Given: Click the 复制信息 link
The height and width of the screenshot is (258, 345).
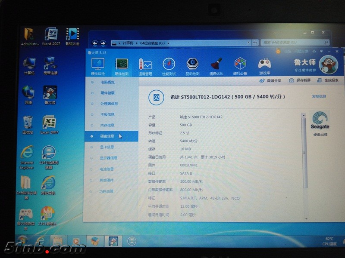Looking at the screenshot, I should 319,96.
